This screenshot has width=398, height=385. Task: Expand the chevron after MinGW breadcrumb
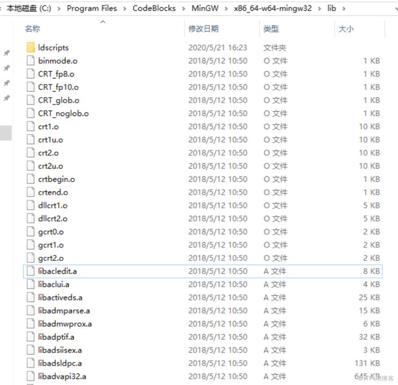pyautogui.click(x=226, y=9)
